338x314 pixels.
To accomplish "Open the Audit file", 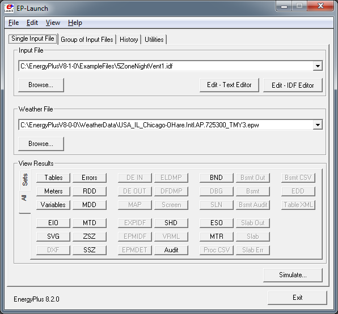I will [x=171, y=250].
